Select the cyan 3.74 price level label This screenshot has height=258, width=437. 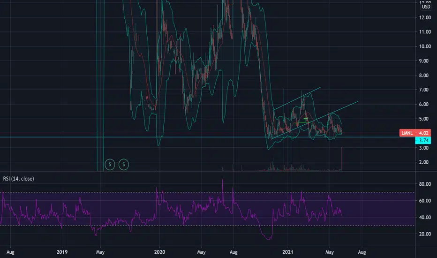pyautogui.click(x=423, y=140)
